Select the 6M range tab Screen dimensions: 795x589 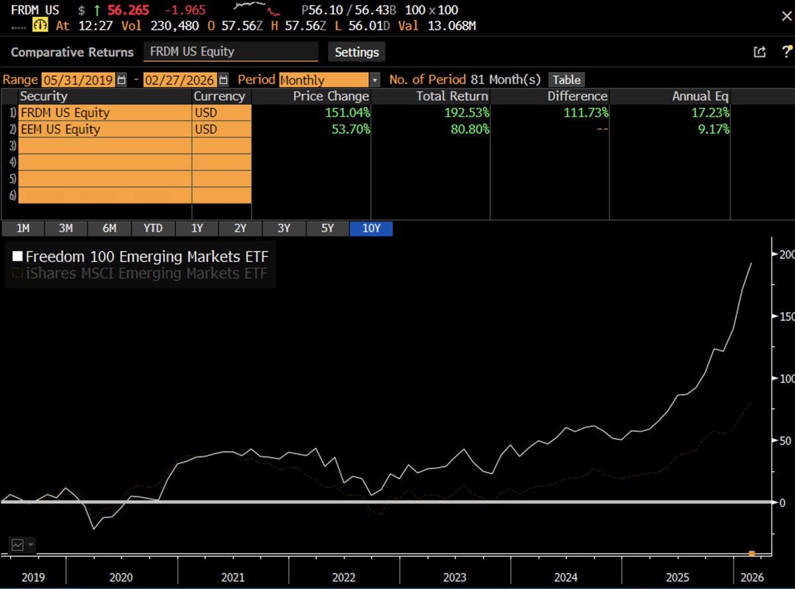click(x=109, y=229)
